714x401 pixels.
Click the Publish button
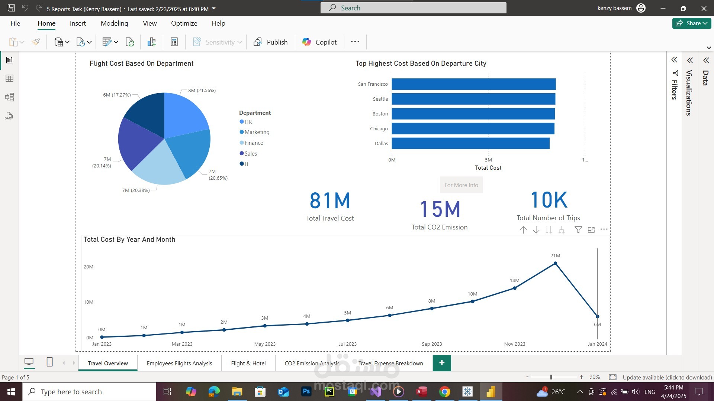click(x=271, y=42)
